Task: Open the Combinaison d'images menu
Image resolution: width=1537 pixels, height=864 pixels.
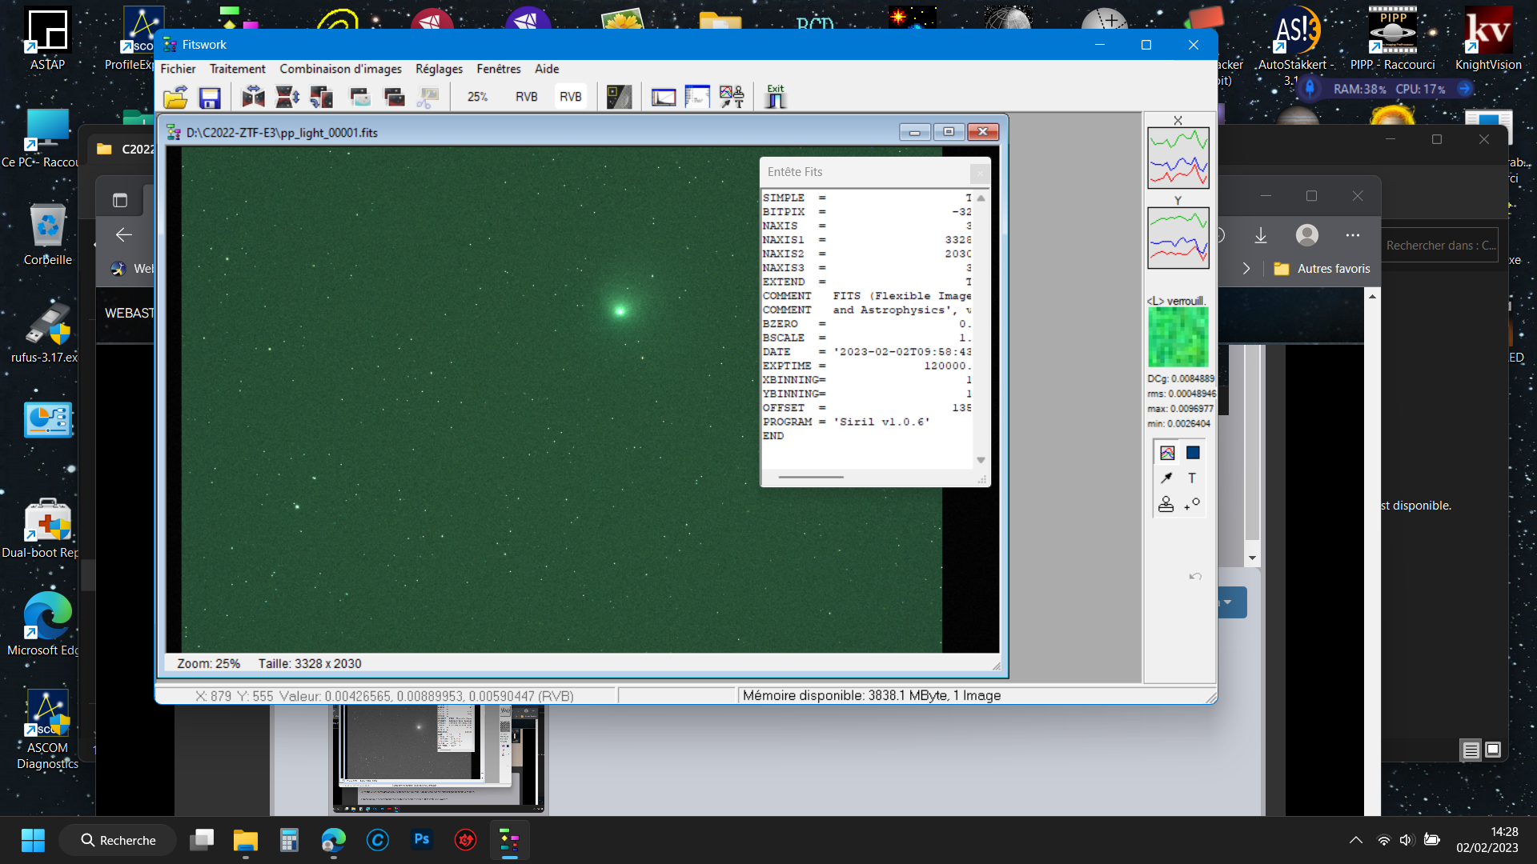Action: coord(340,69)
